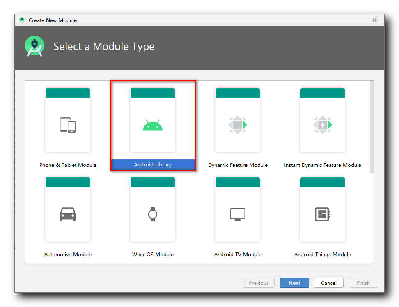The width and height of the screenshot is (399, 307).
Task: Select the Wear OS watch icon
Action: pyautogui.click(x=153, y=214)
